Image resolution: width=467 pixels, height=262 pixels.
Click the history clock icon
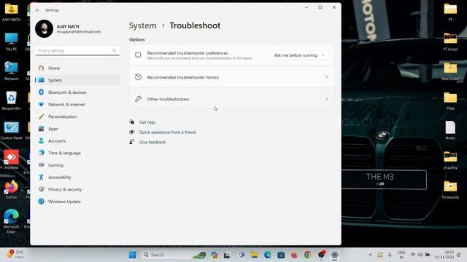coord(138,77)
